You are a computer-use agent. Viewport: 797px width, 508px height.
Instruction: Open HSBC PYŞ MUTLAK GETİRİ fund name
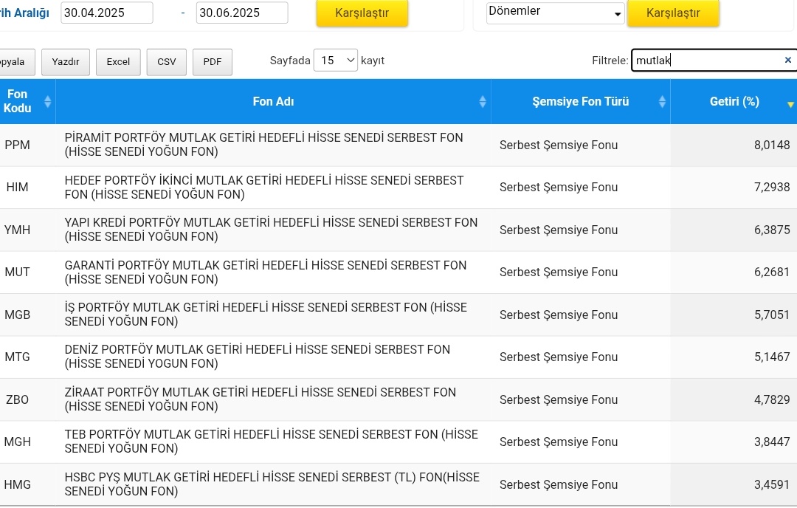pos(272,484)
